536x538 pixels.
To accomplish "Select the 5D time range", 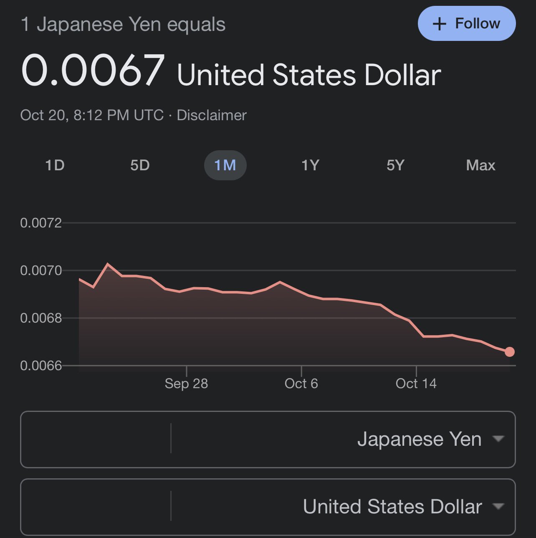I will [x=140, y=165].
